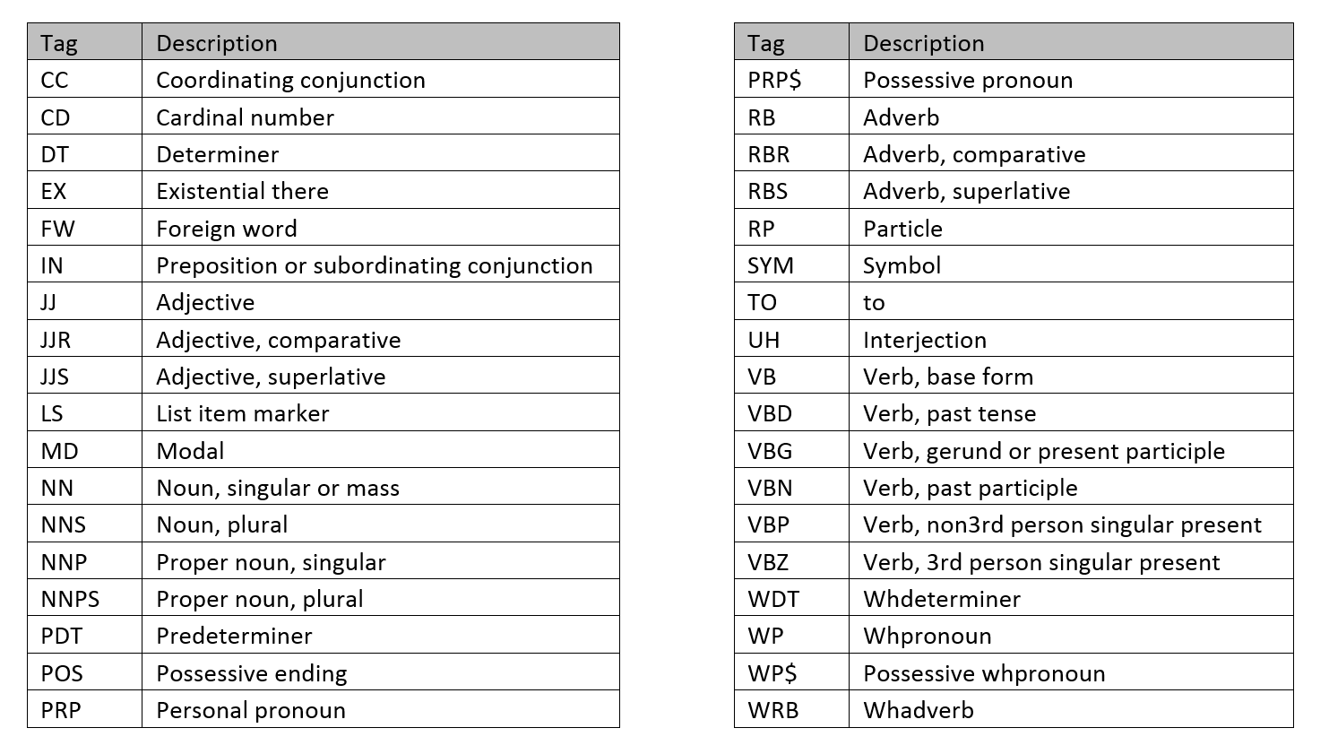Select the 'Possessive ending' description cell
The image size is (1329, 754).
(x=251, y=673)
